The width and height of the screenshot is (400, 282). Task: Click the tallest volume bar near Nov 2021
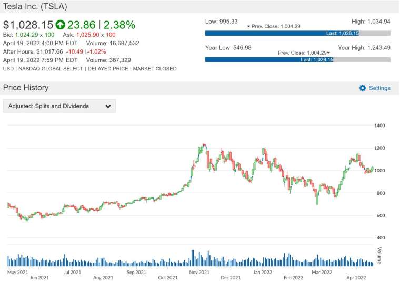[193, 258]
